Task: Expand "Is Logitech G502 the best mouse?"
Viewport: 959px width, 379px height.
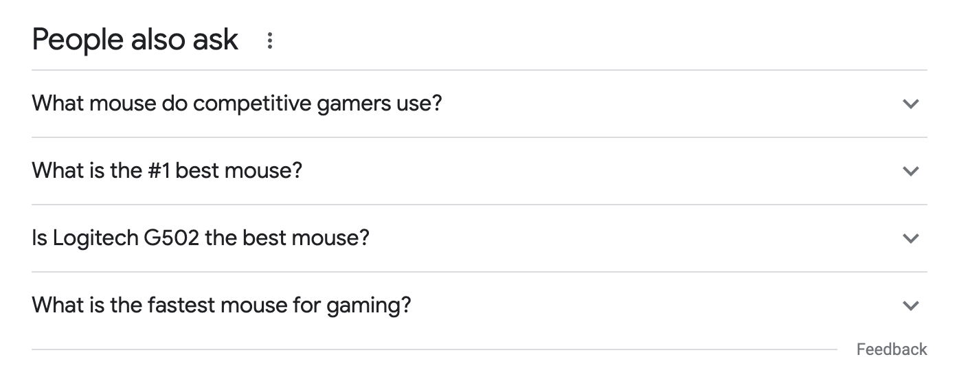Action: [479, 238]
